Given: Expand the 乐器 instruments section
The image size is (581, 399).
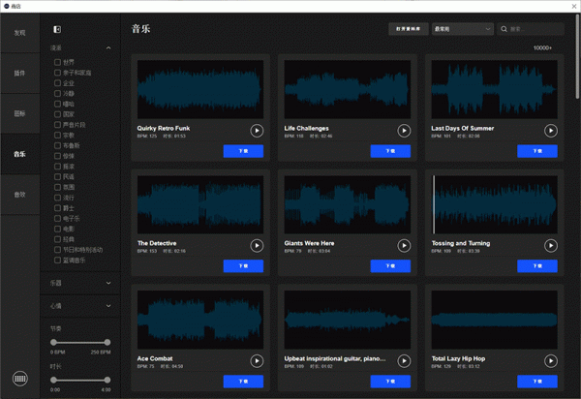Looking at the screenshot, I should coord(107,283).
